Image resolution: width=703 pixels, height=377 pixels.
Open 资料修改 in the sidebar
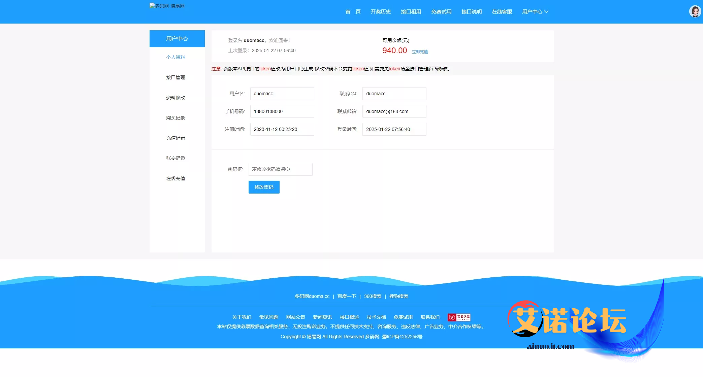click(175, 98)
